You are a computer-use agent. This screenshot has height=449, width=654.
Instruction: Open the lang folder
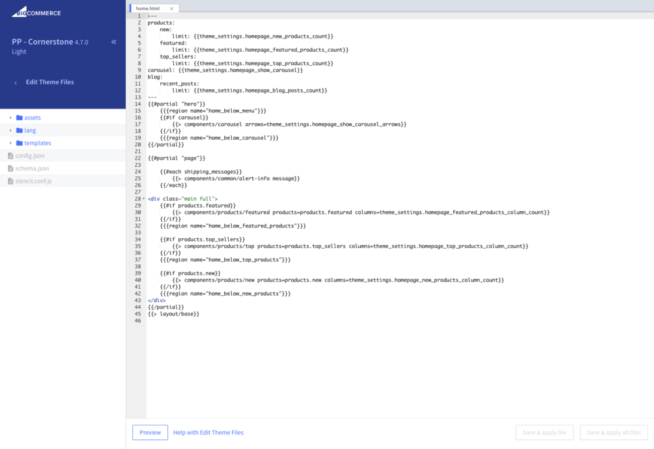coord(30,130)
